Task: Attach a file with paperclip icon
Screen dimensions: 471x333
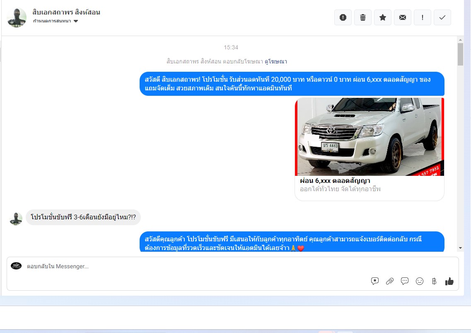Action: [389, 281]
